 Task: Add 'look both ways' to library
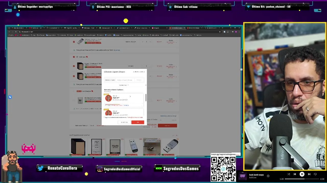pos(268,176)
